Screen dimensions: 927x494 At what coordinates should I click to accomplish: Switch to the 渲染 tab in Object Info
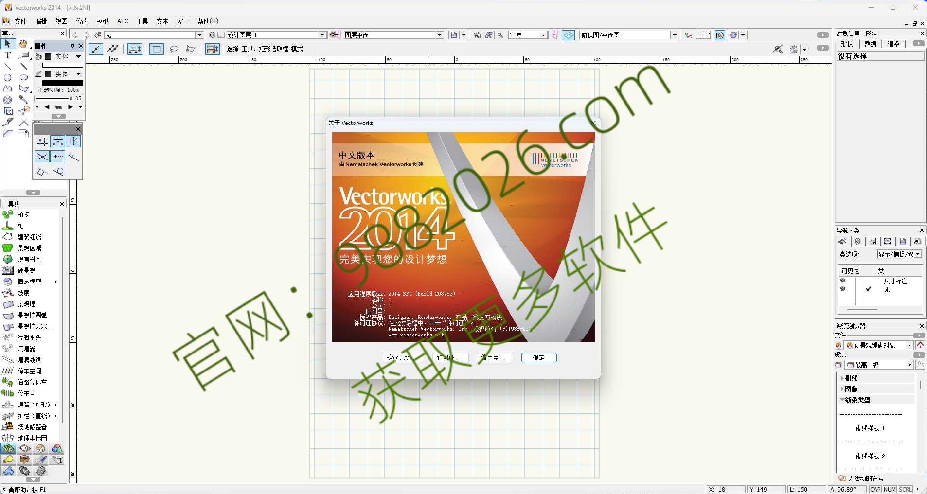point(894,44)
